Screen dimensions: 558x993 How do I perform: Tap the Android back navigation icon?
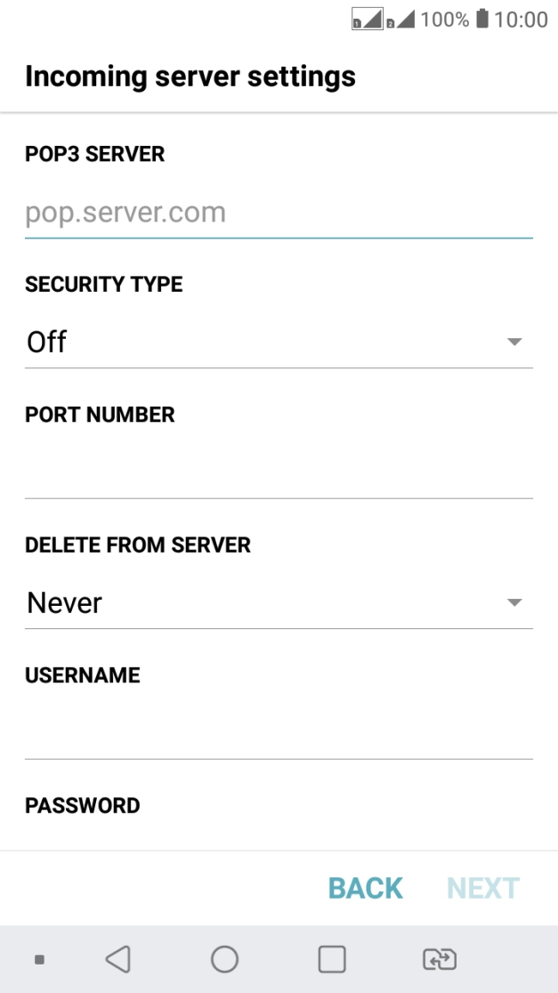pyautogui.click(x=117, y=958)
